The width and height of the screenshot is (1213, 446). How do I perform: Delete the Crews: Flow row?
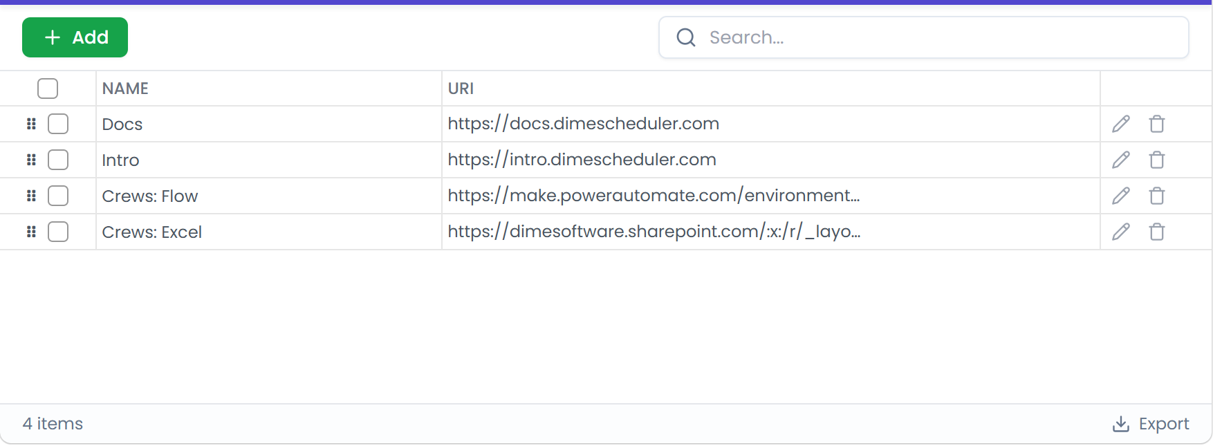pyautogui.click(x=1157, y=196)
